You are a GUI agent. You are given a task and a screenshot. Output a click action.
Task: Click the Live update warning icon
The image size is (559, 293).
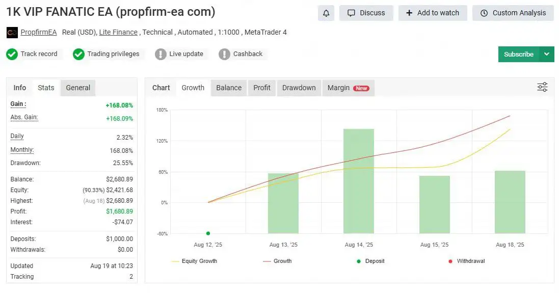coord(161,54)
